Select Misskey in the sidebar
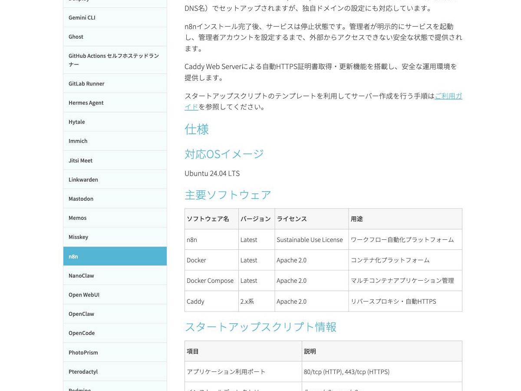Viewport: 521px width, 391px height. (115, 237)
